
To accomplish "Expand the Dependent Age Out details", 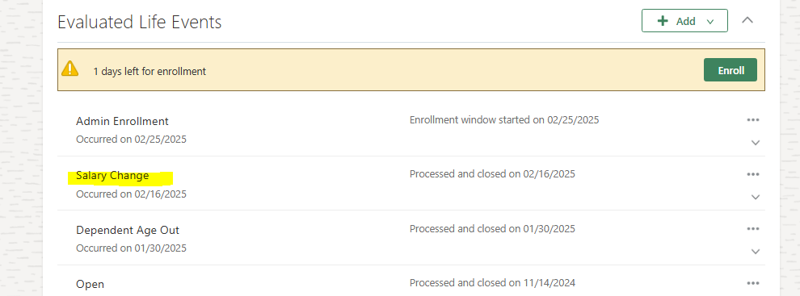I will tap(756, 252).
